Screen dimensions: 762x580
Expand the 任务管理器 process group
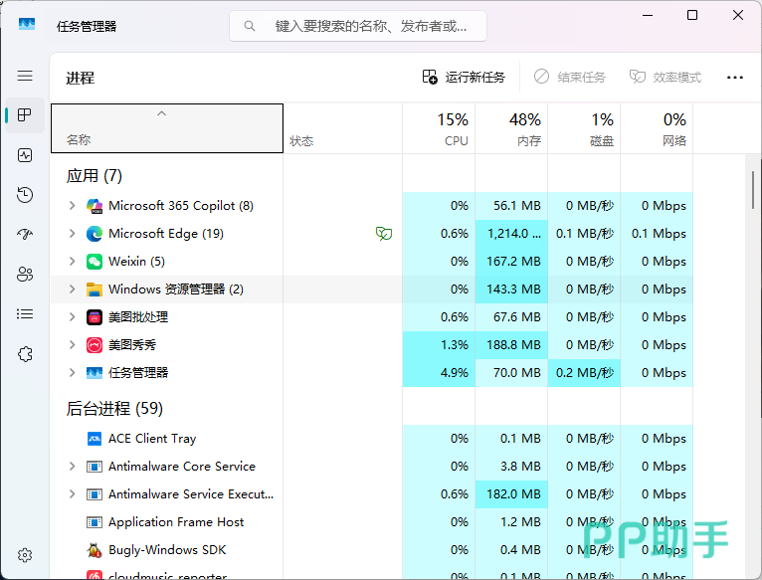(72, 372)
